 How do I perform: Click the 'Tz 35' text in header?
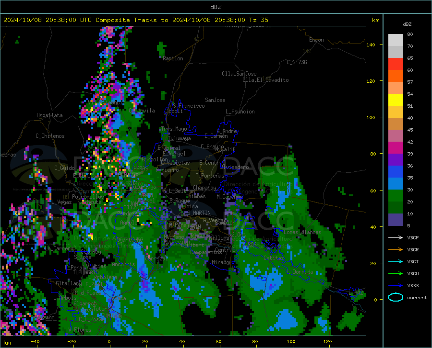point(258,20)
